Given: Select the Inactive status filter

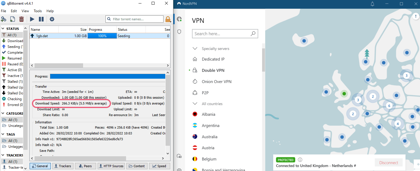Looking at the screenshot, I should 12,76.
